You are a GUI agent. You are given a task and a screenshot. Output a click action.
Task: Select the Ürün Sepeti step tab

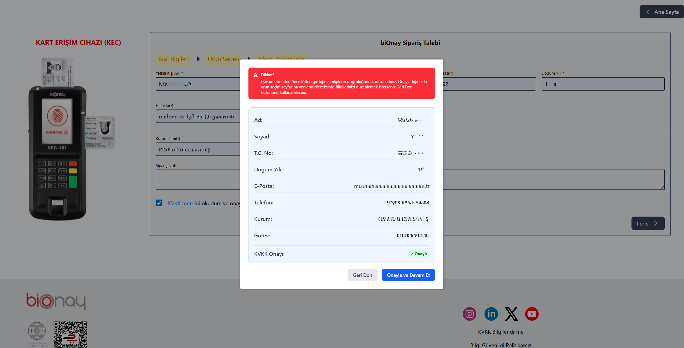[223, 59]
